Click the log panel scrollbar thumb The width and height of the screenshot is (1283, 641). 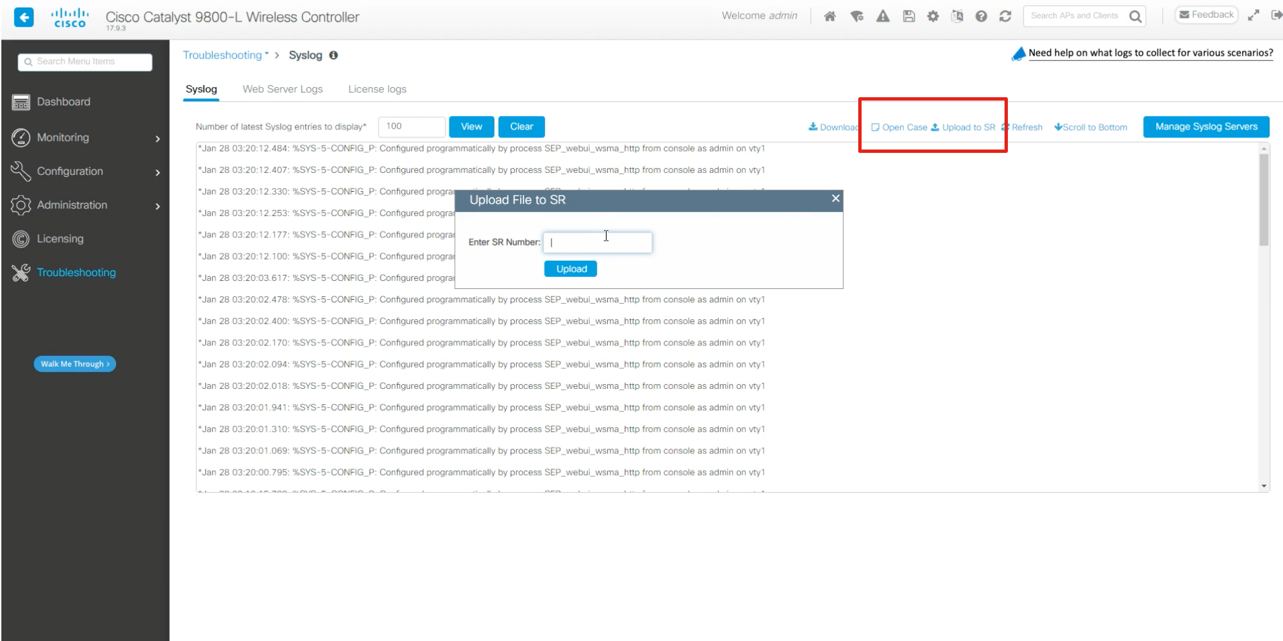point(1264,200)
